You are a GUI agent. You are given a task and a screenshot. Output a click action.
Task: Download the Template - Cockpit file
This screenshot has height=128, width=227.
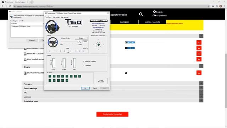coord(199,54)
